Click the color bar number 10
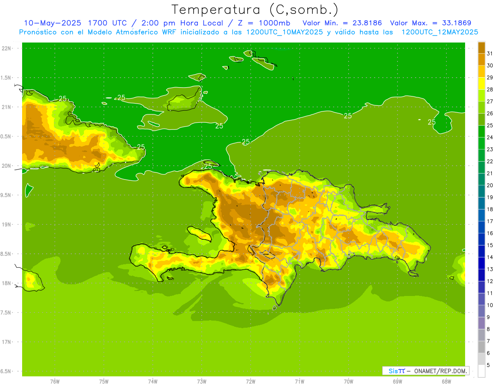This screenshot has width=501, height=387. tap(490, 305)
